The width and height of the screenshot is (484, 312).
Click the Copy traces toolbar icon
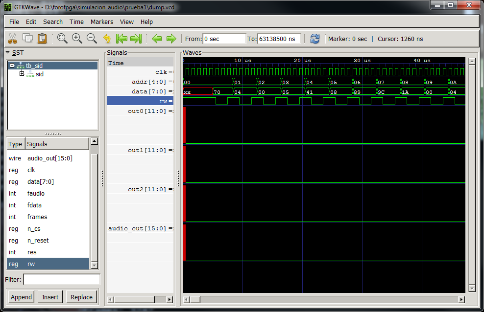[x=27, y=39]
